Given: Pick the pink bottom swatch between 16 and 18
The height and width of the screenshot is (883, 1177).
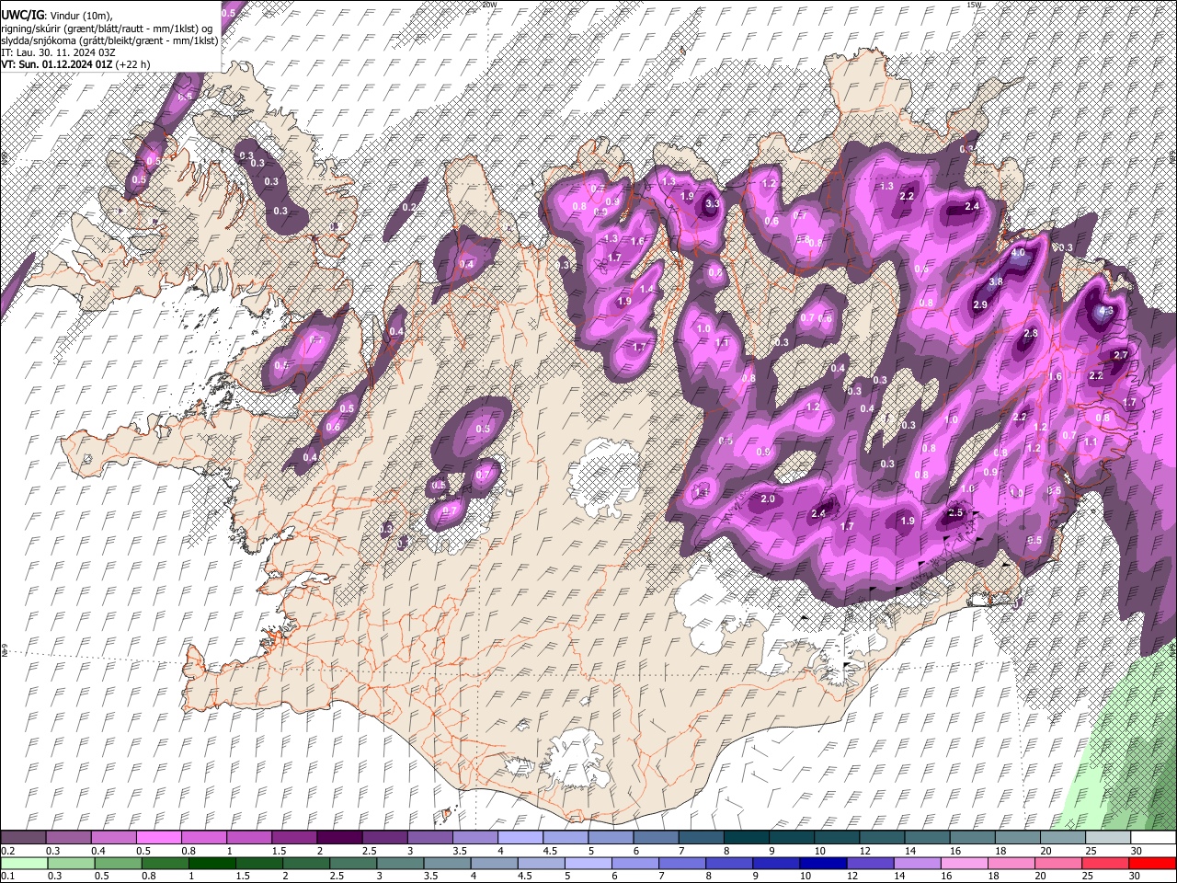Looking at the screenshot, I should (x=963, y=863).
